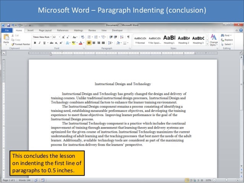Click the Grow Font icon

click(63, 37)
